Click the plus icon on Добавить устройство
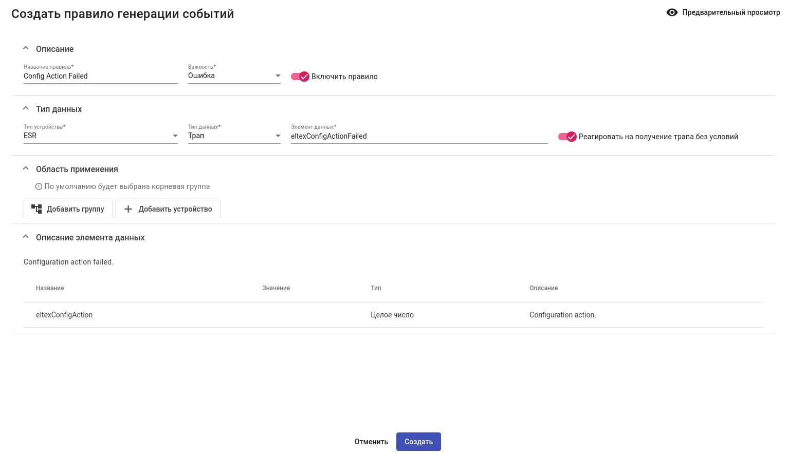The height and width of the screenshot is (454, 788). 129,209
